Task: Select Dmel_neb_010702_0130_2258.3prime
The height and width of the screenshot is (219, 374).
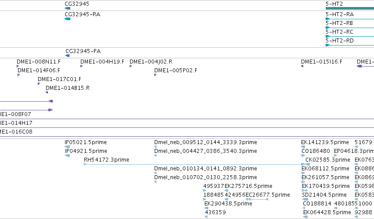Action: point(206,177)
